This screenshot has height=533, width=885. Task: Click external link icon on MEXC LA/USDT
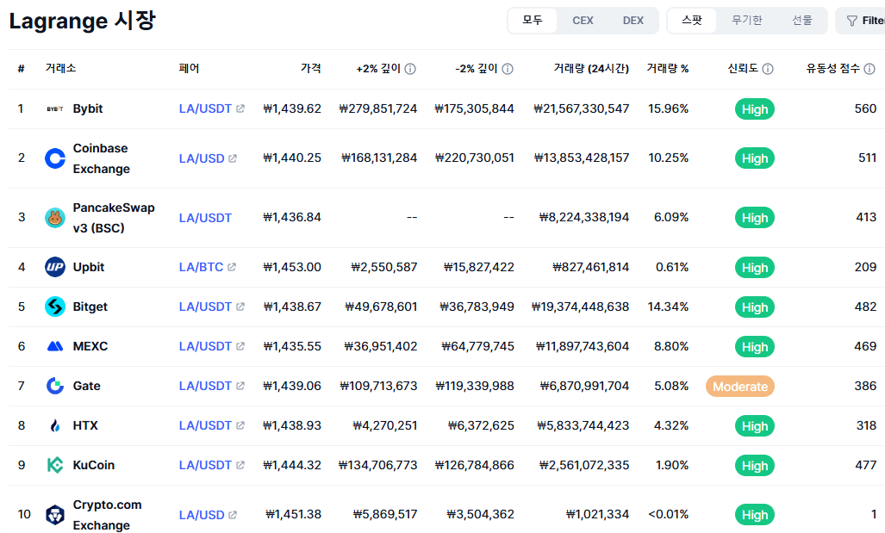pyautogui.click(x=240, y=346)
